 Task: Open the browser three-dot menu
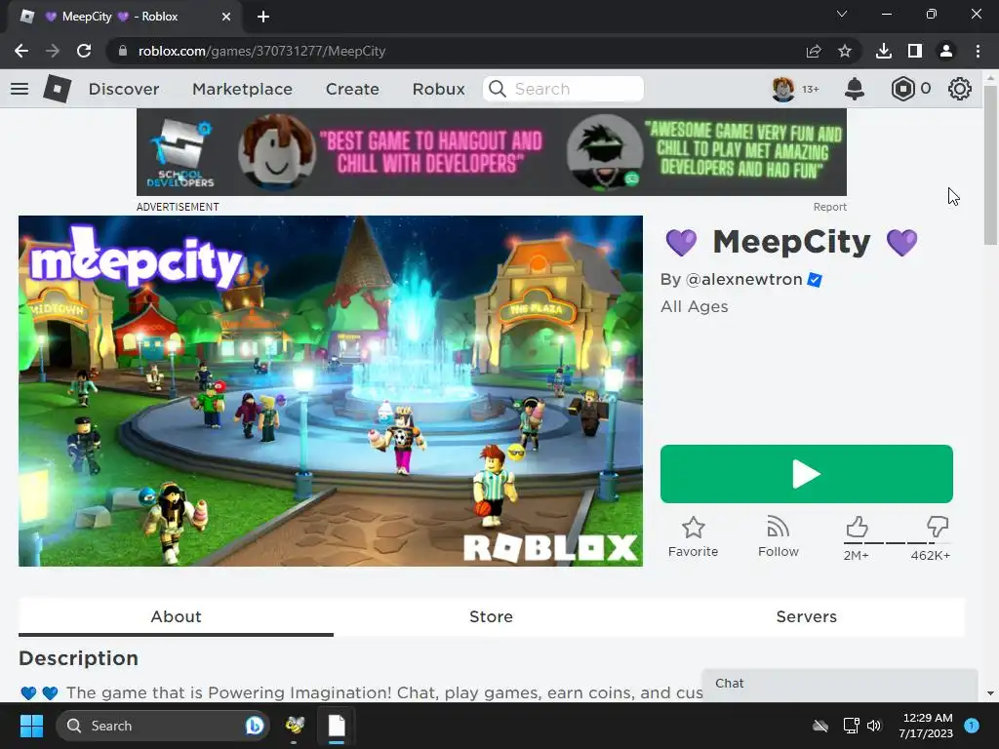coord(978,51)
